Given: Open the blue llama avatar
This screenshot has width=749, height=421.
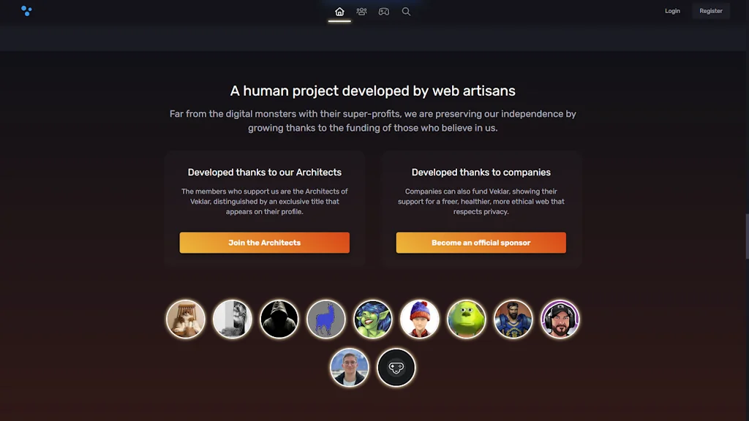Looking at the screenshot, I should [325, 319].
